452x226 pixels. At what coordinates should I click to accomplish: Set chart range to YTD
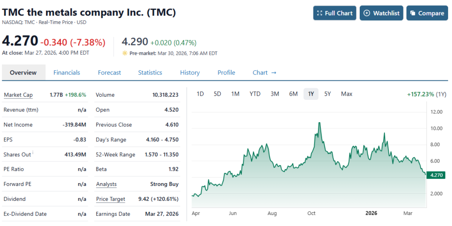pos(255,94)
